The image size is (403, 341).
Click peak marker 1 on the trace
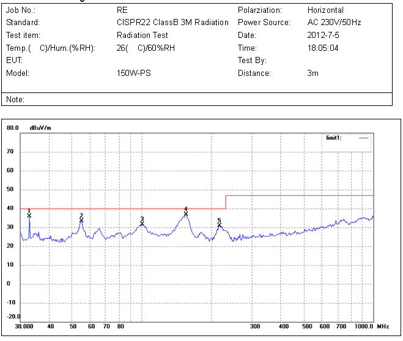click(29, 215)
